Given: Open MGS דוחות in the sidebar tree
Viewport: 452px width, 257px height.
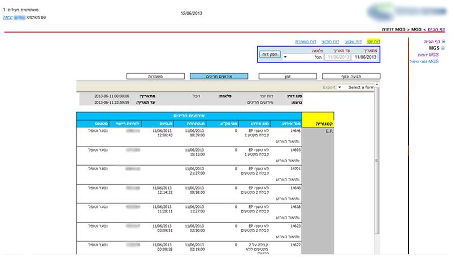Looking at the screenshot, I should [428, 55].
